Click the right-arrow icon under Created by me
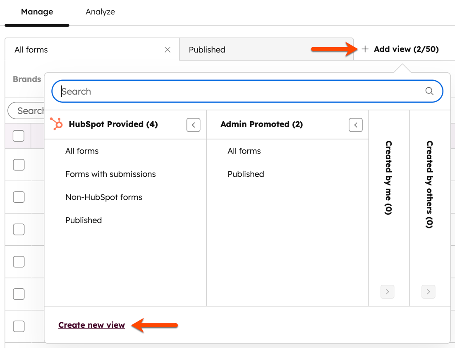 point(388,292)
